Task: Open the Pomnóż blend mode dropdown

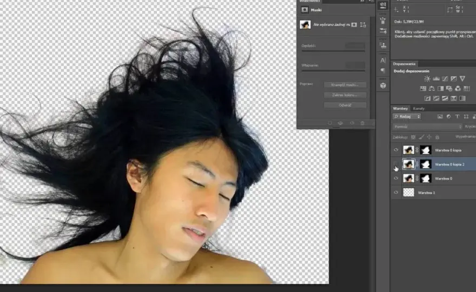Action: tap(427, 127)
